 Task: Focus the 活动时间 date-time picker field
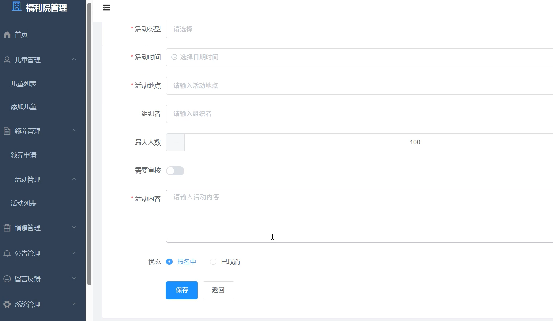pyautogui.click(x=360, y=57)
